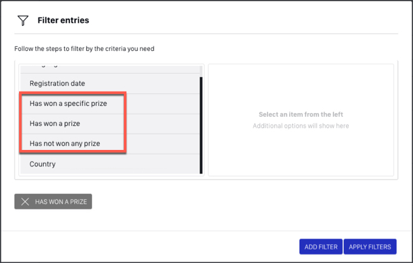Click the partially hidden item above Registration date
413x263 pixels.
point(110,69)
